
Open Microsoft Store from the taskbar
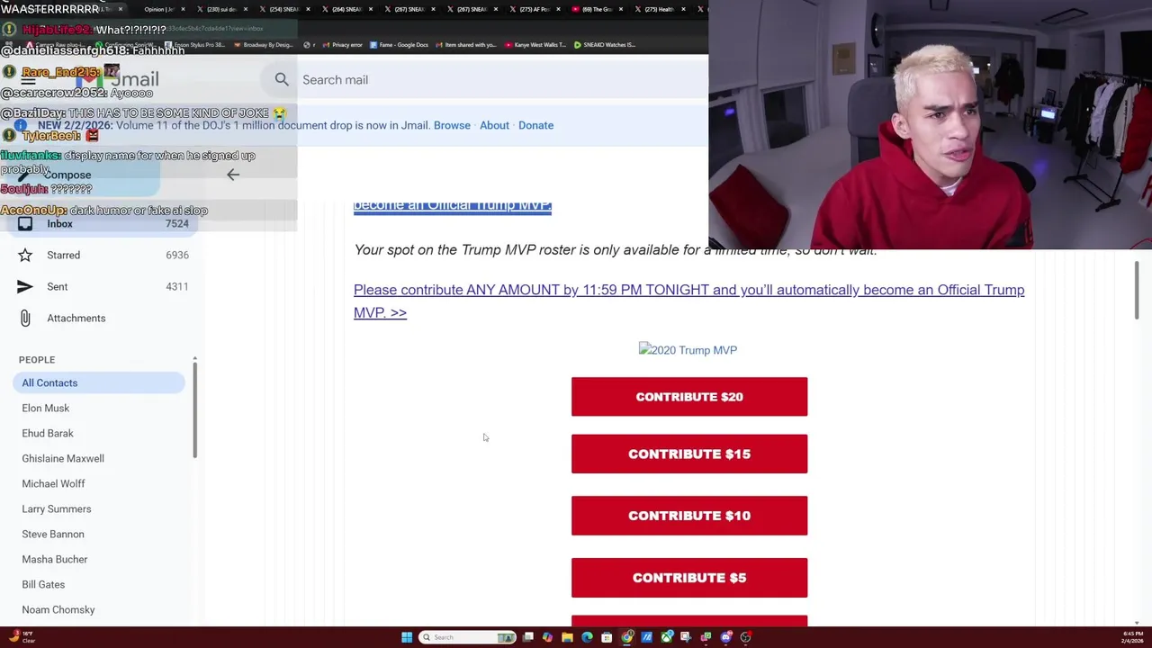point(607,637)
